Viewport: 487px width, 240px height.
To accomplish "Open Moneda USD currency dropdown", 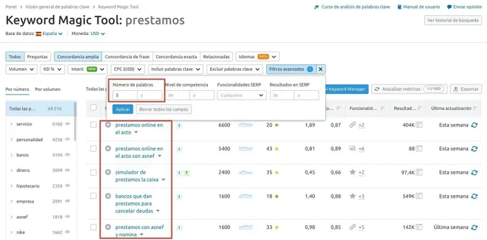I will point(97,34).
